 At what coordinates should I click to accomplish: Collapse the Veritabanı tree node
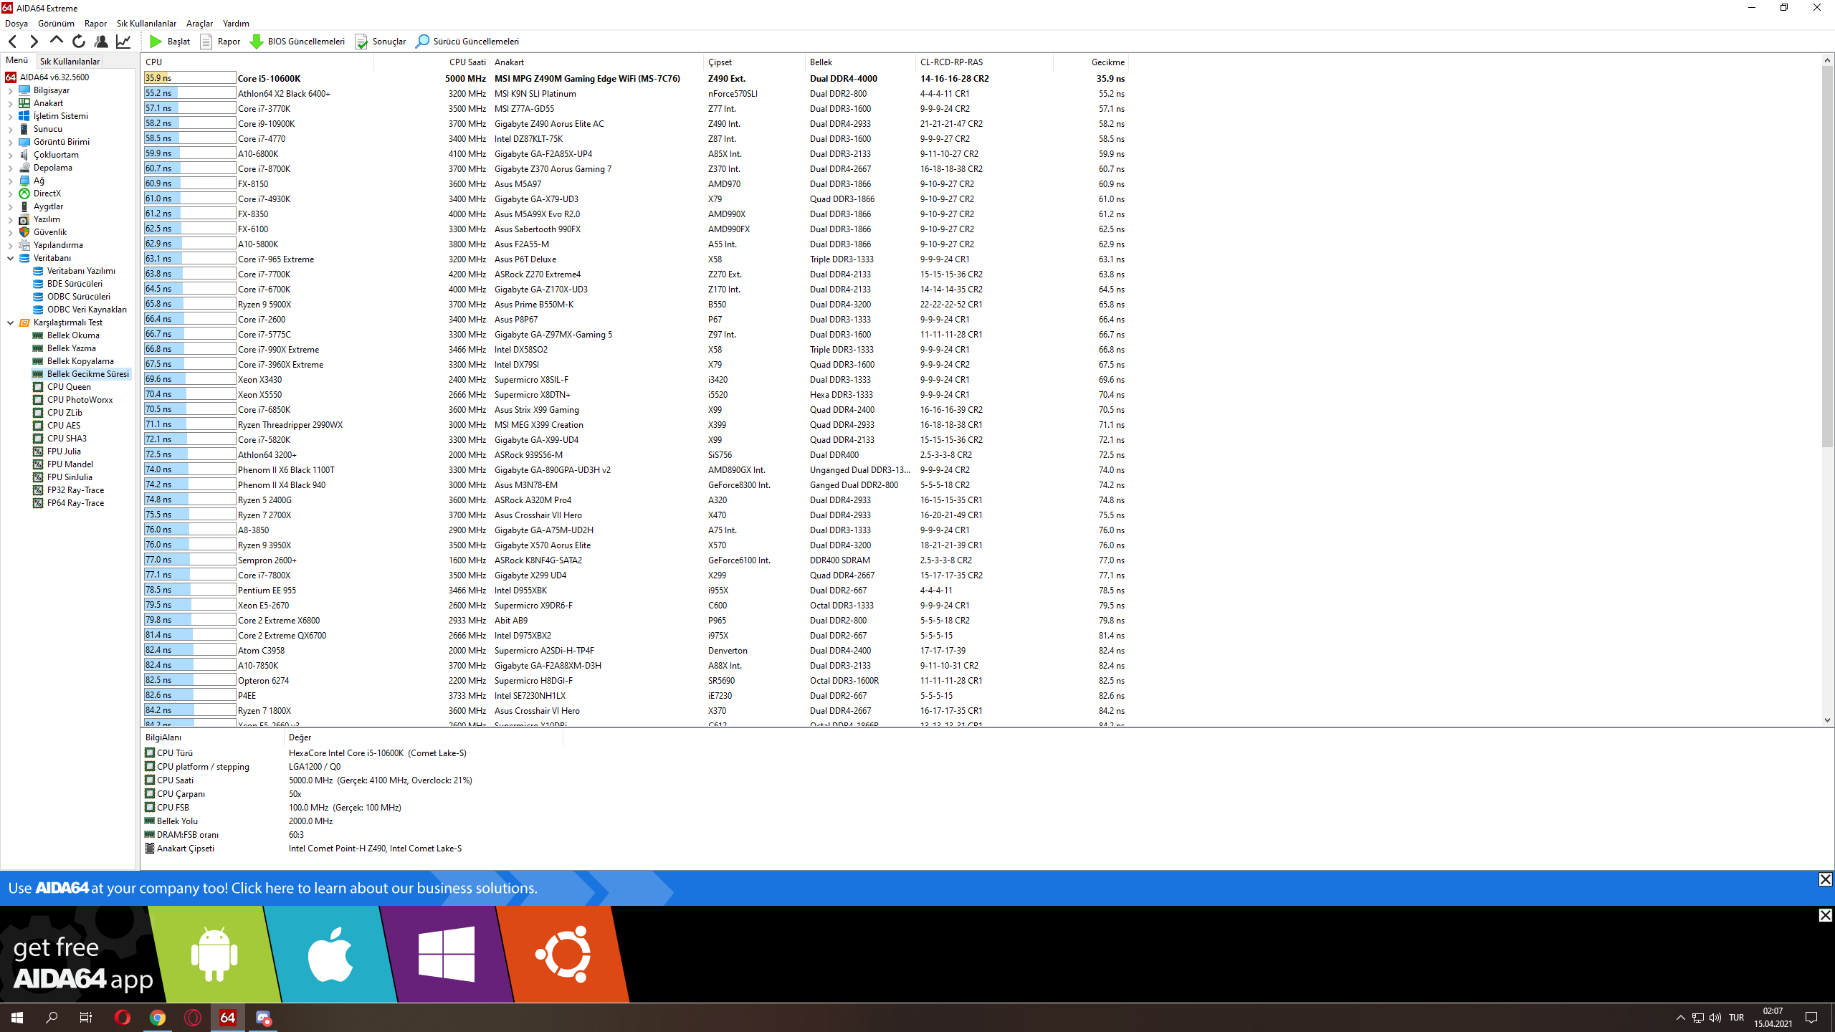coord(10,259)
